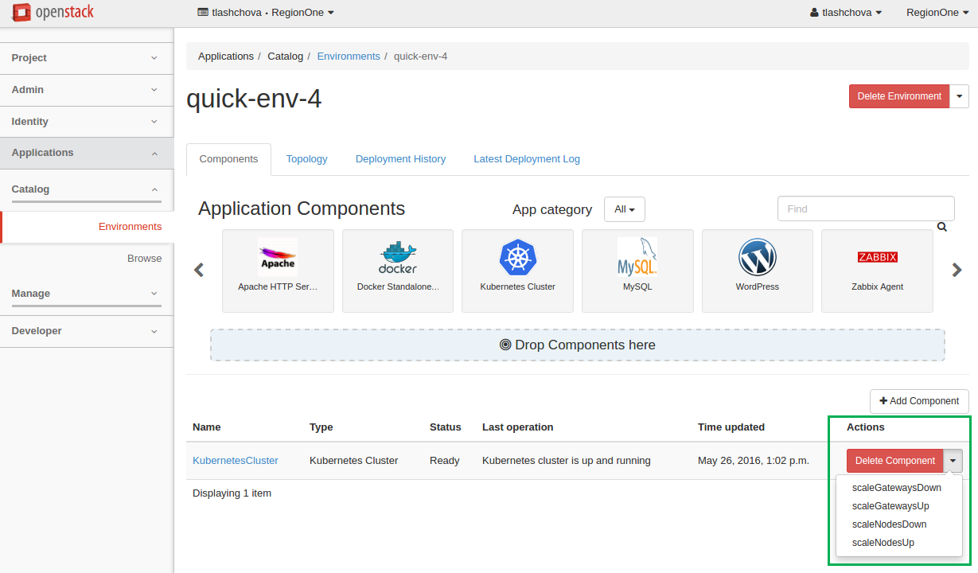The height and width of the screenshot is (573, 978).
Task: Click the Zabbix Agent component icon
Action: pyautogui.click(x=877, y=258)
